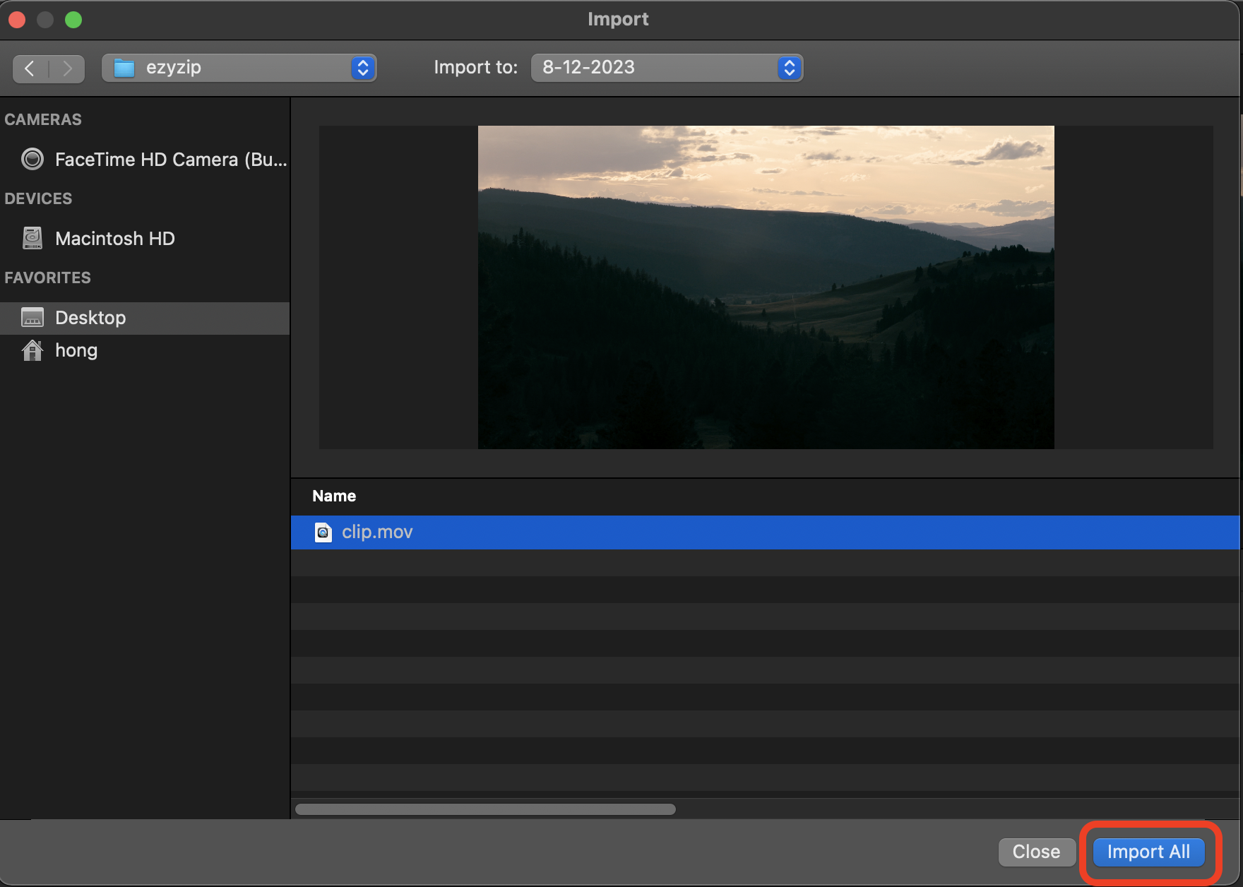Image resolution: width=1243 pixels, height=887 pixels.
Task: Click the Macintosh HD device icon
Action: (x=32, y=238)
